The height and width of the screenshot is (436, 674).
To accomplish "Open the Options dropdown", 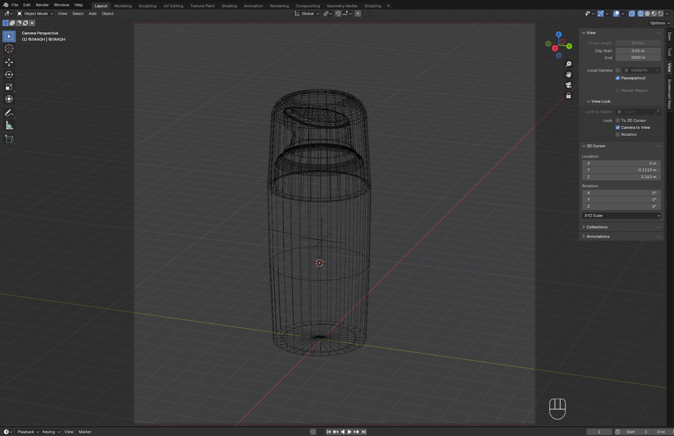I will pyautogui.click(x=660, y=23).
